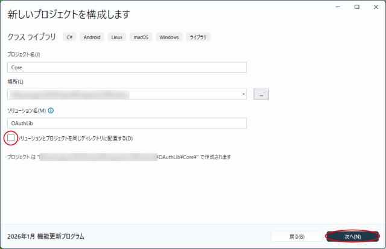This screenshot has width=386, height=249.
Task: Enable placing solution and project in same directory
Action: (11, 138)
